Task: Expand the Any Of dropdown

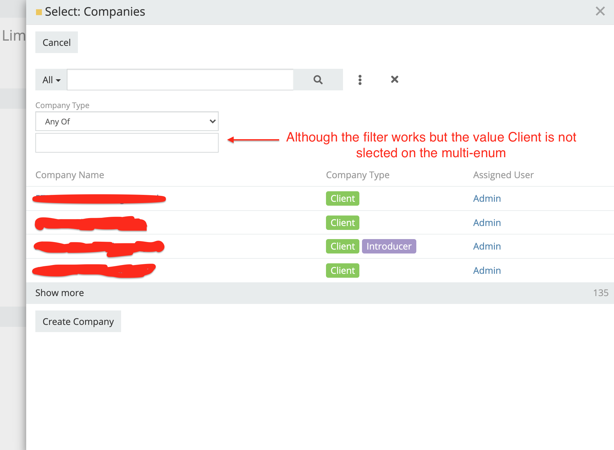Action: [x=127, y=122]
